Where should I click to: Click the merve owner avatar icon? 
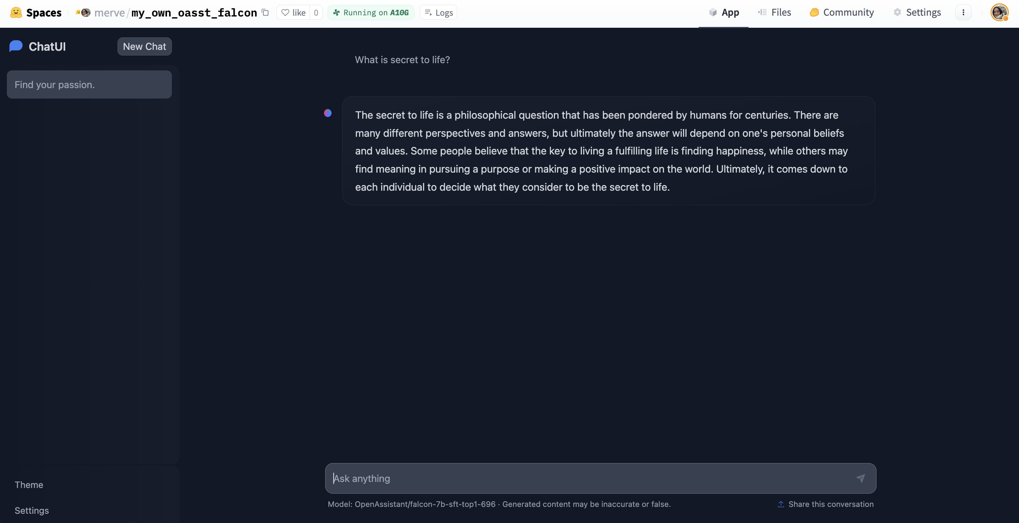[85, 12]
